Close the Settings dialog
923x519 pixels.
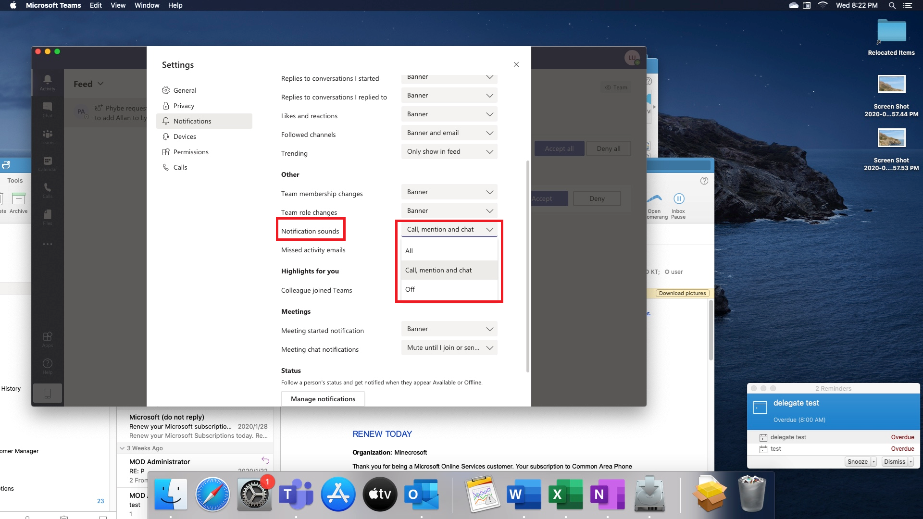click(516, 64)
